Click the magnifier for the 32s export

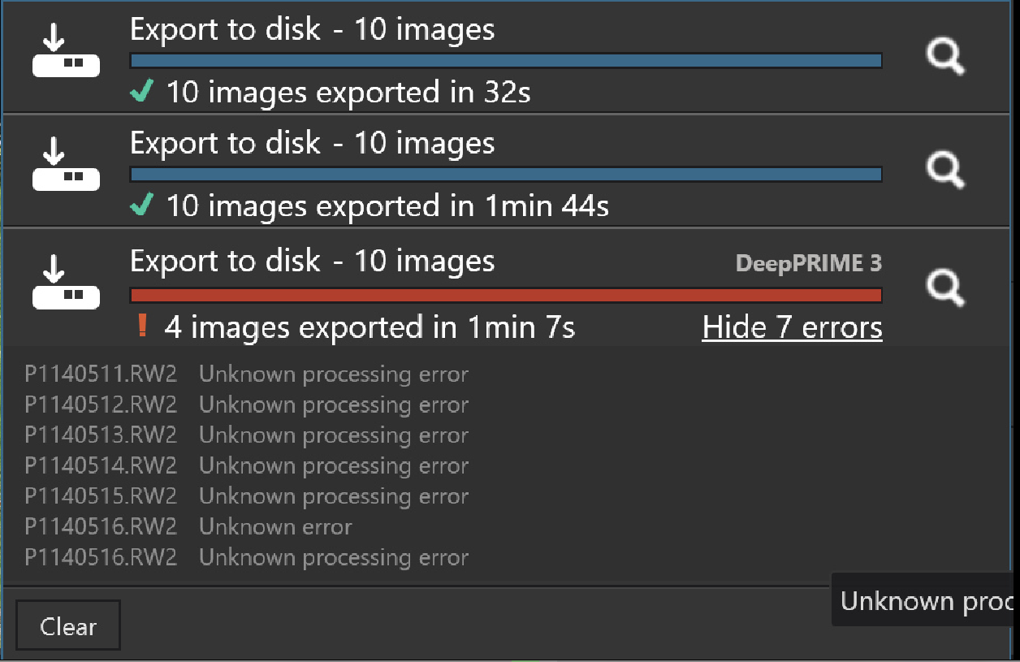pos(945,58)
